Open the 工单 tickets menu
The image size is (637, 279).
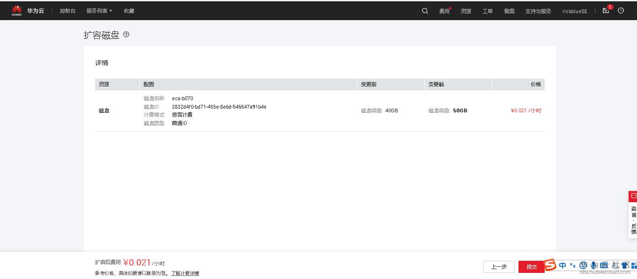[488, 11]
